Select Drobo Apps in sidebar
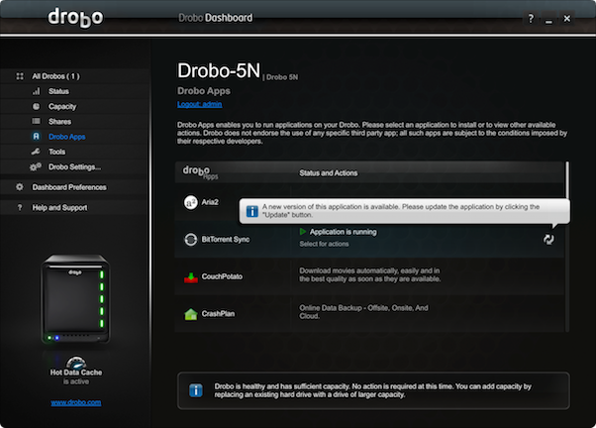 point(67,137)
